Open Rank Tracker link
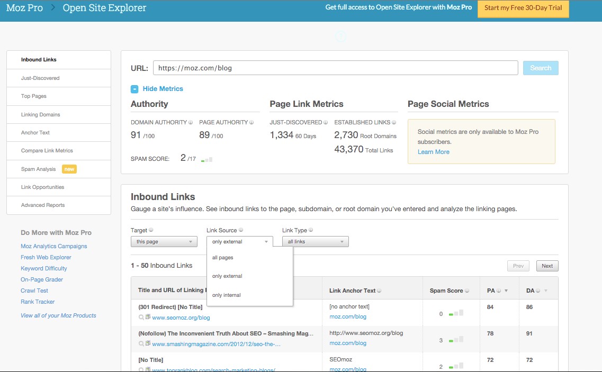602x372 pixels. (x=38, y=302)
